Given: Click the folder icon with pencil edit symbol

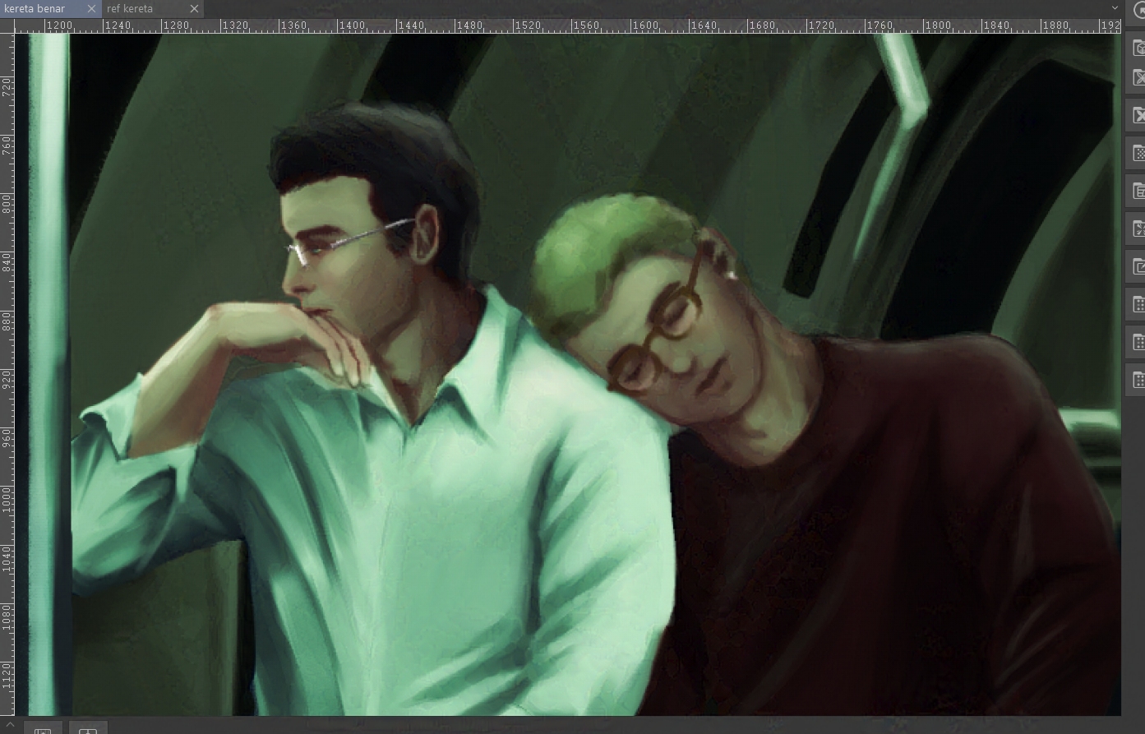Looking at the screenshot, I should [x=1138, y=267].
